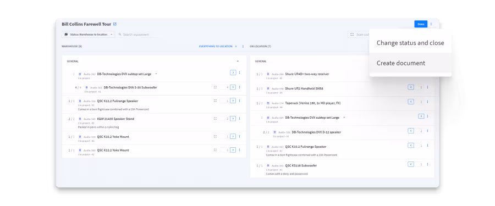Viewport: 495px width, 206px height.
Task: Open the Status: Warehouse to location dropdown
Action: pyautogui.click(x=89, y=35)
